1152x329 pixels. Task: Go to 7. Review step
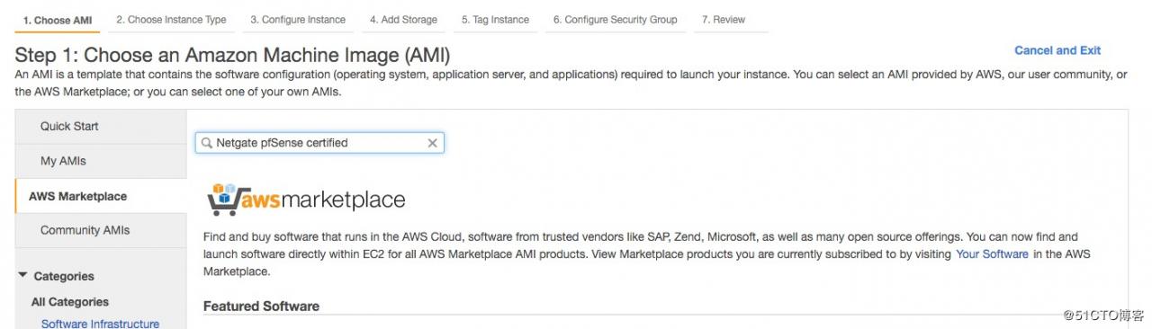[724, 20]
